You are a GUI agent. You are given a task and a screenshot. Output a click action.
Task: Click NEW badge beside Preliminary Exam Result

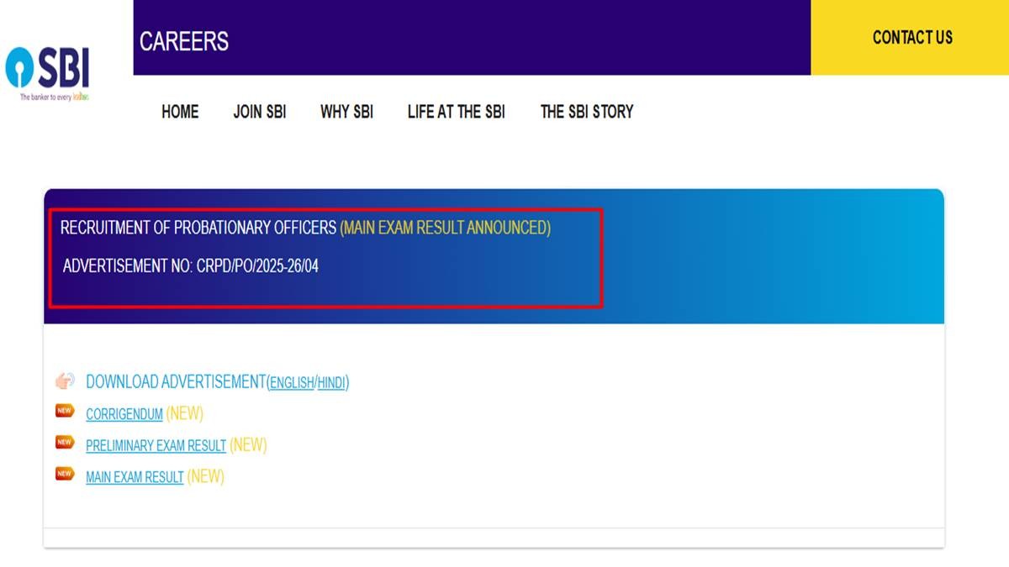[x=65, y=442]
